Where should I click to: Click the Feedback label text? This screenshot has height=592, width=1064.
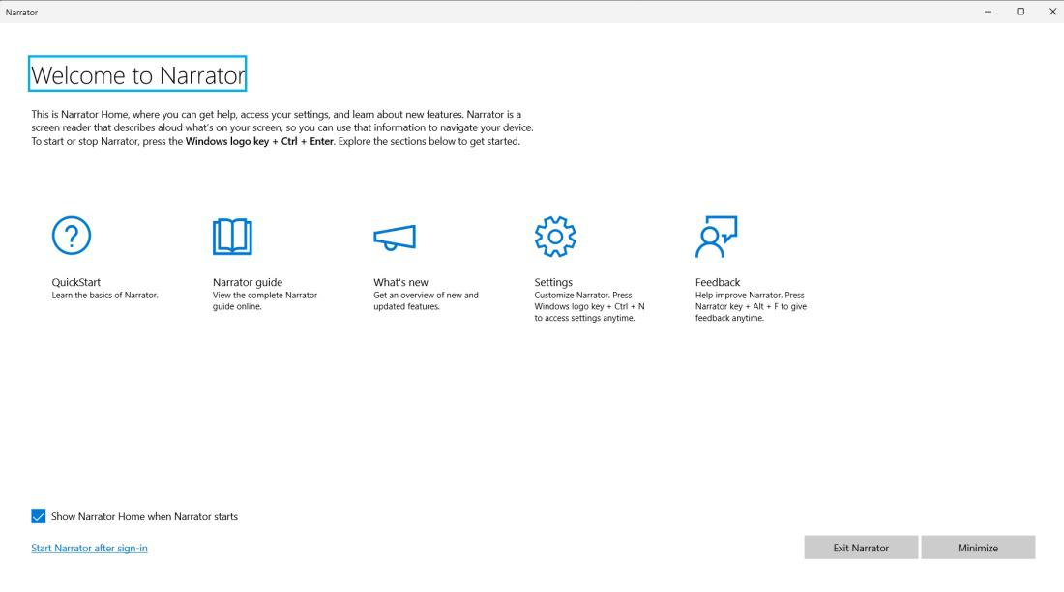pyautogui.click(x=718, y=282)
